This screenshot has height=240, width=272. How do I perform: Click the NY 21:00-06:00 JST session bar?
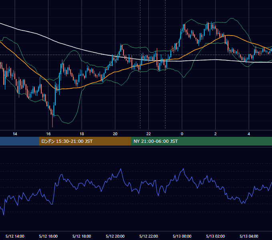201,141
